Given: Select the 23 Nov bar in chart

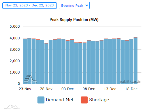Looking at the screenshot, I should [x=25, y=61].
